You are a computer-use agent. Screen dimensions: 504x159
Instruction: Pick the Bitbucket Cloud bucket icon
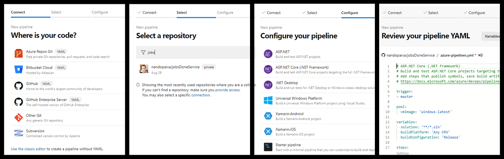click(19, 70)
